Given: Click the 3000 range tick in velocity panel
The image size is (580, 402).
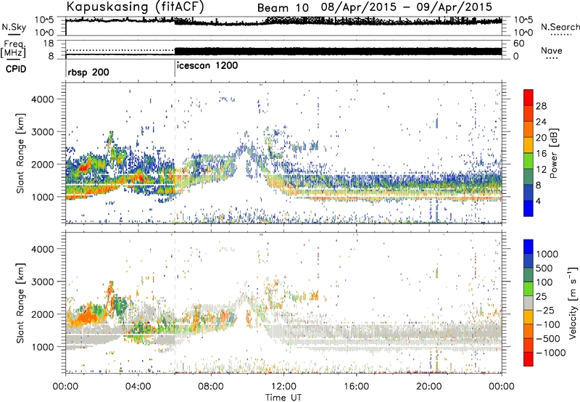Looking at the screenshot, I should point(43,282).
